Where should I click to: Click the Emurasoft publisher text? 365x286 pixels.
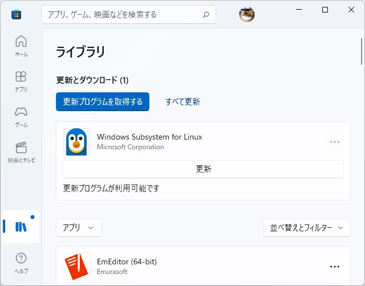click(x=112, y=272)
